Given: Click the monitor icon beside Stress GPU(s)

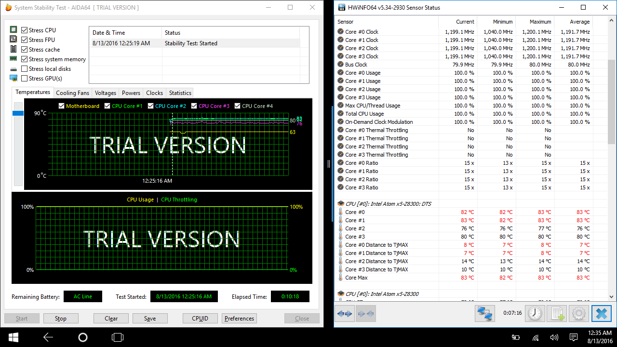Looking at the screenshot, I should click(13, 78).
